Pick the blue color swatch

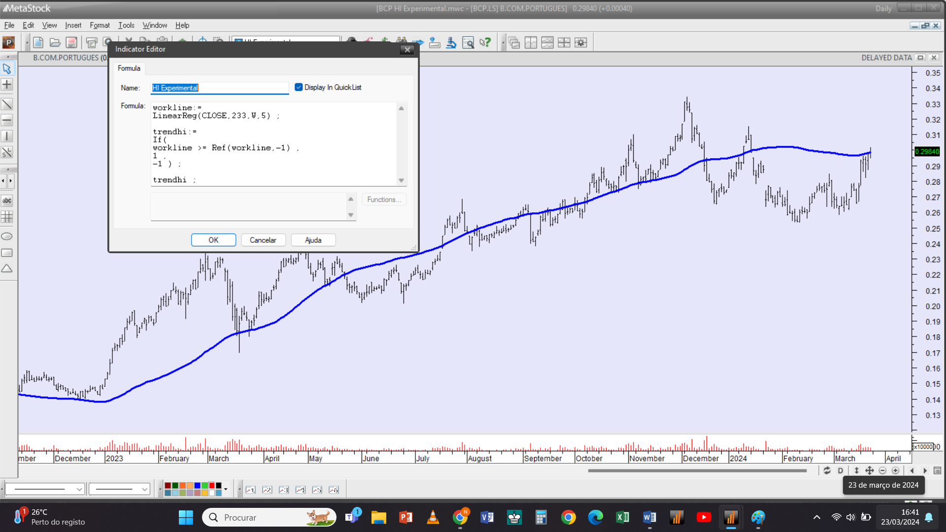[x=197, y=486]
